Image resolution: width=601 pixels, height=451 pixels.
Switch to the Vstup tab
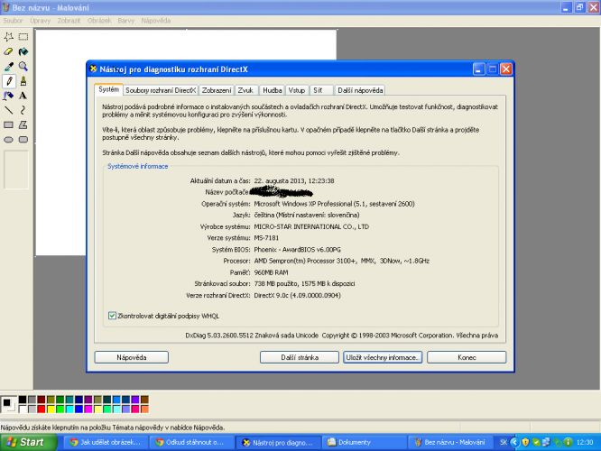click(x=297, y=90)
